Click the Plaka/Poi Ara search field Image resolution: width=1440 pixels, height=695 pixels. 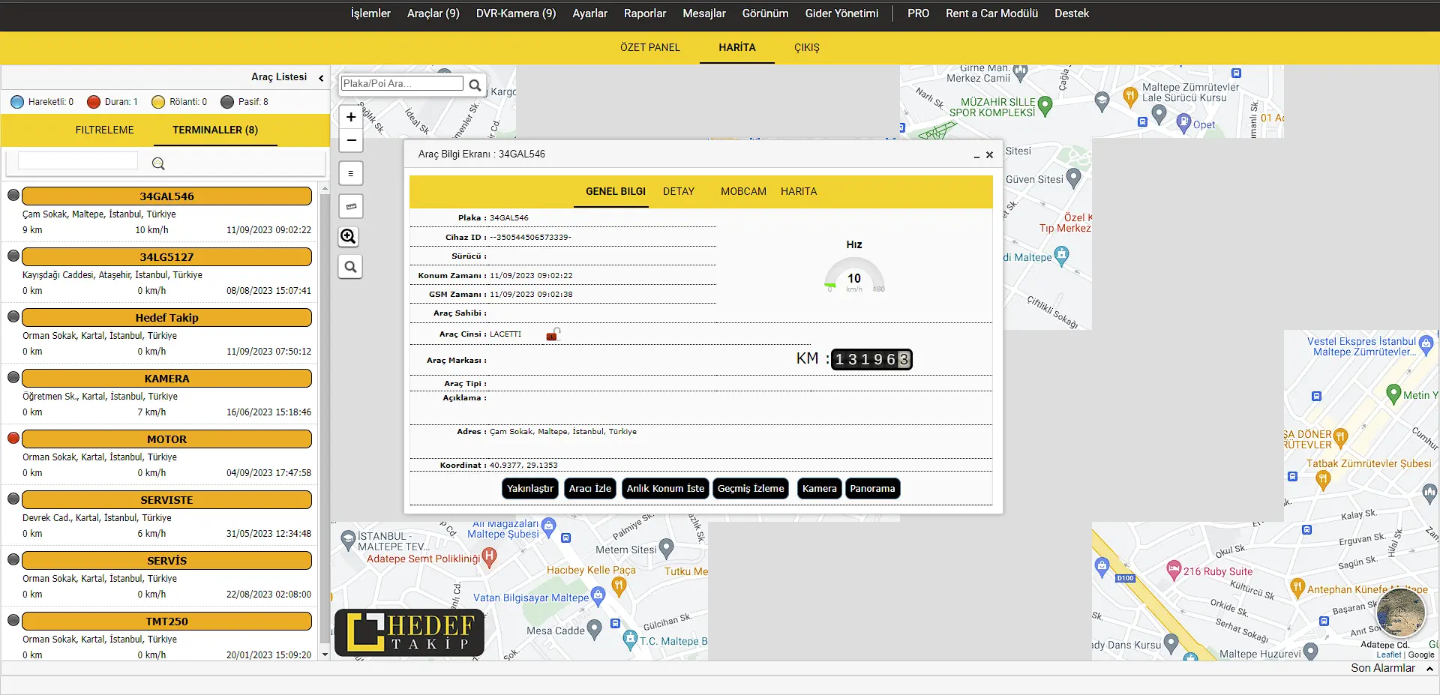[x=402, y=83]
